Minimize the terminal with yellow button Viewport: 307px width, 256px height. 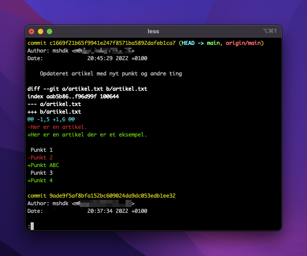pos(41,31)
